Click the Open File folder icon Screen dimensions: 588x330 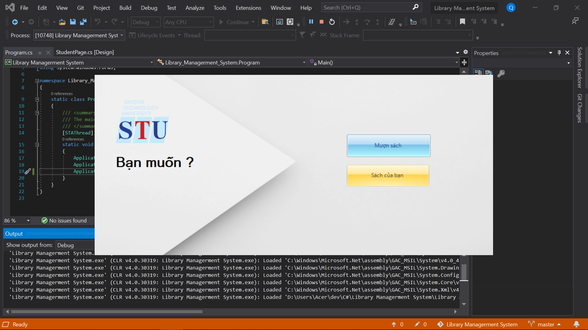coord(62,22)
